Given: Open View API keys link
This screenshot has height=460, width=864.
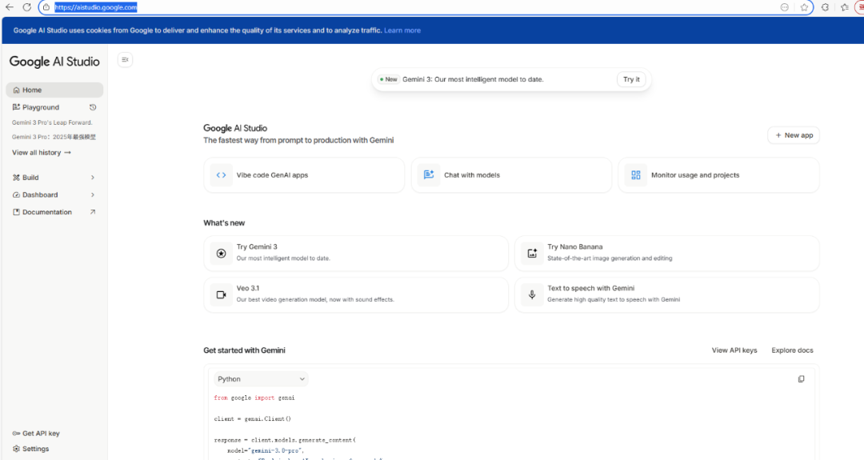Looking at the screenshot, I should [734, 350].
